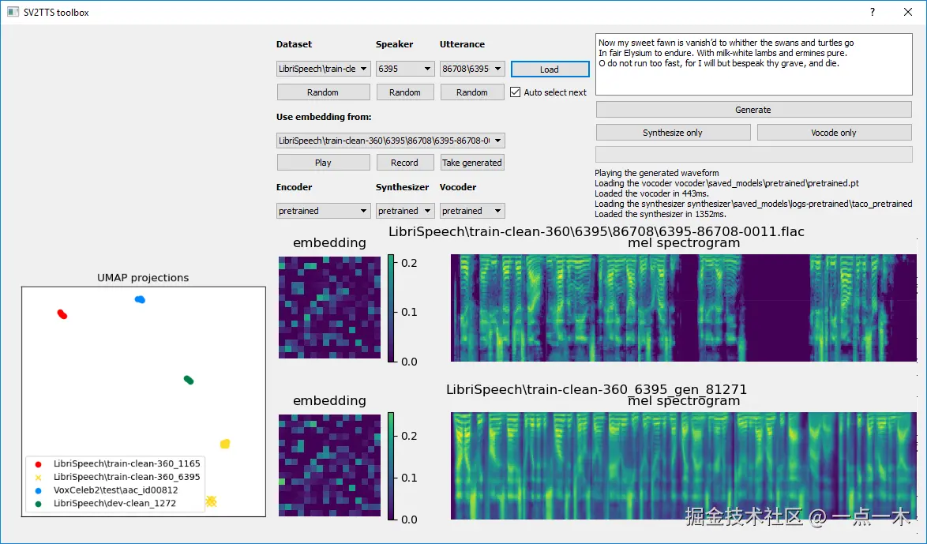Play the selected utterance audio

point(323,162)
